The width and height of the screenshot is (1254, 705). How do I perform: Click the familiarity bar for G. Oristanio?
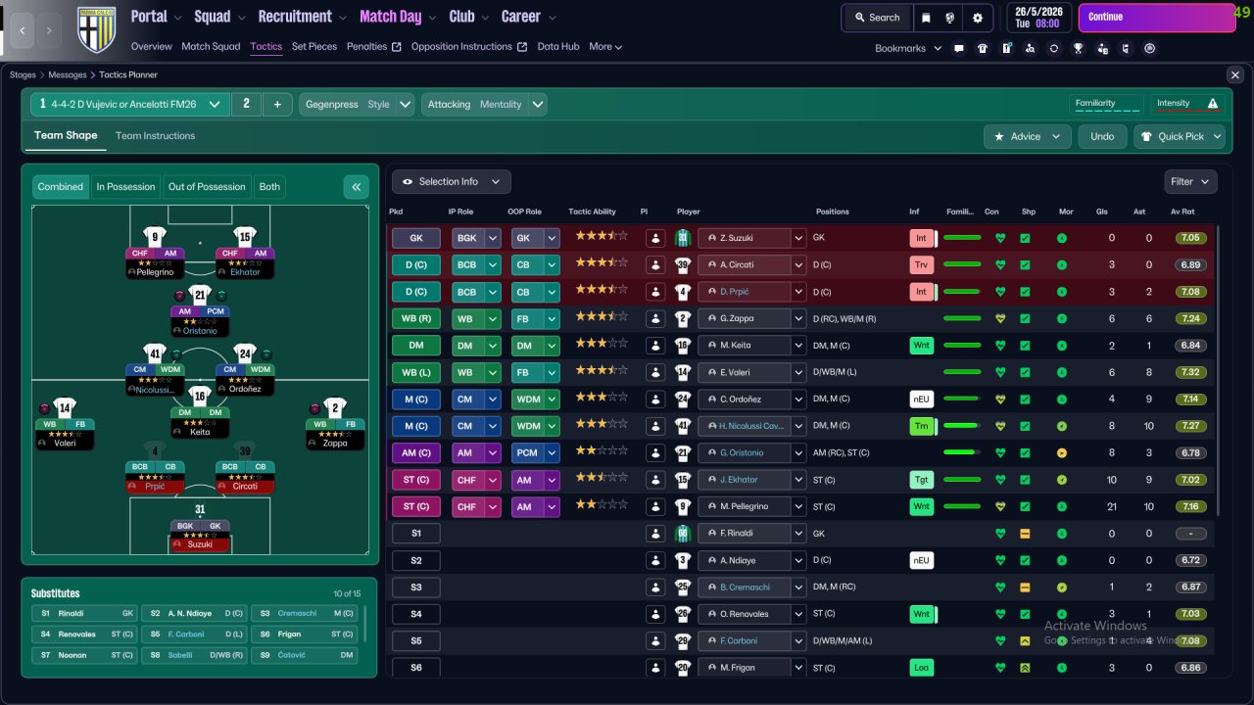pyautogui.click(x=962, y=452)
